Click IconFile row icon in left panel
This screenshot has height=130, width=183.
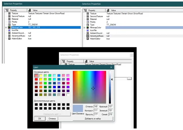pyautogui.click(x=9, y=30)
